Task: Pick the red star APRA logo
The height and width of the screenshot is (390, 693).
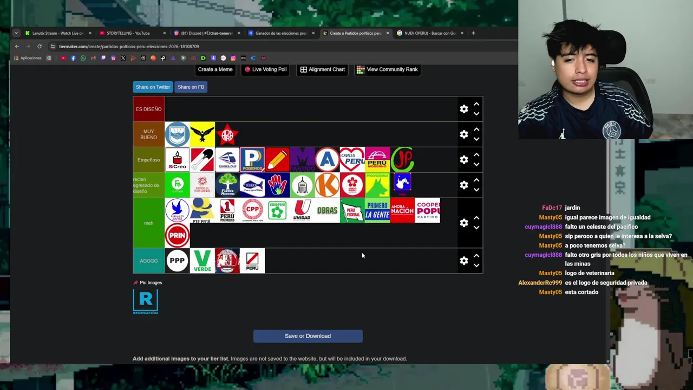Action: click(227, 134)
